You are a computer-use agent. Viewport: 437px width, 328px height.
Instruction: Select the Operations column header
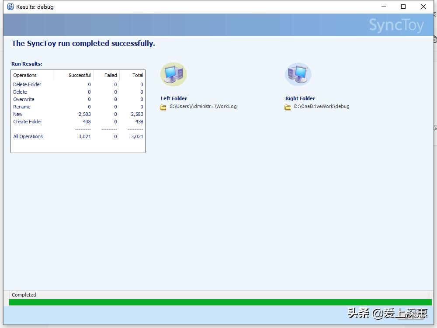32,75
